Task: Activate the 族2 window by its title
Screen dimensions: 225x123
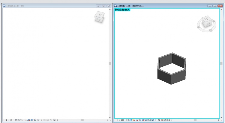Action: (15, 6)
